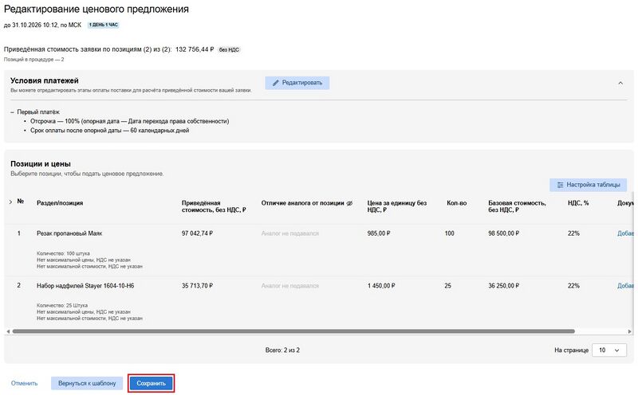Click the Раздел/позиция column header
Screen dimensions: 638x395
tap(60, 203)
